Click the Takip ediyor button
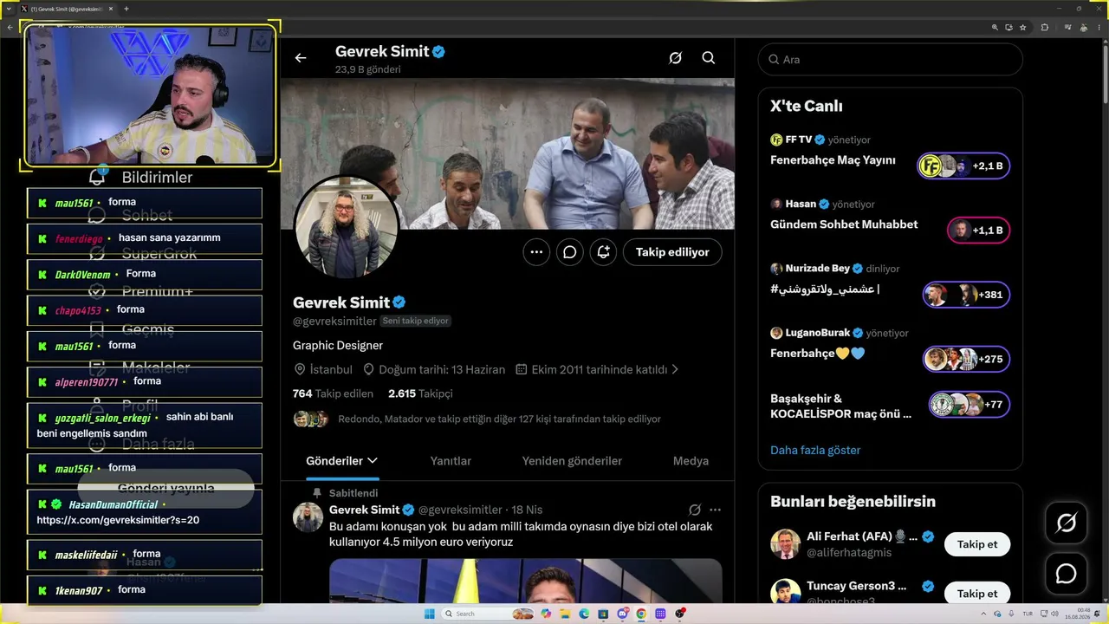 click(672, 252)
